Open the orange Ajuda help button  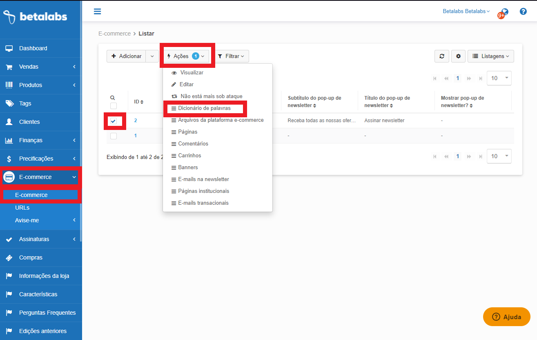pos(506,317)
